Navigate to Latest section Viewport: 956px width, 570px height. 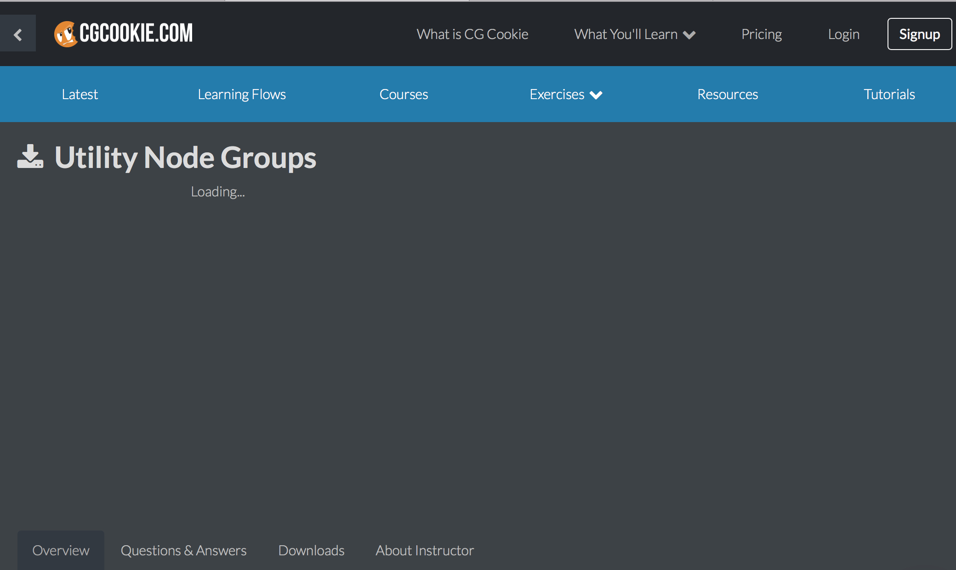click(x=80, y=95)
